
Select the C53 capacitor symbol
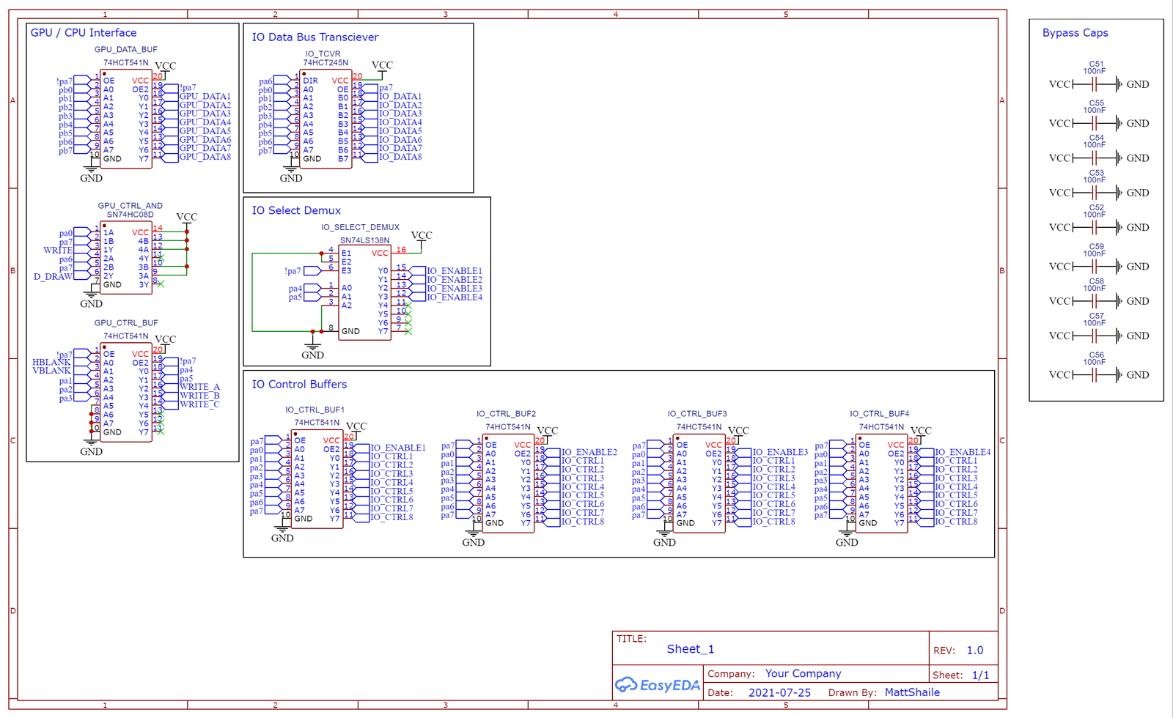pyautogui.click(x=1095, y=193)
